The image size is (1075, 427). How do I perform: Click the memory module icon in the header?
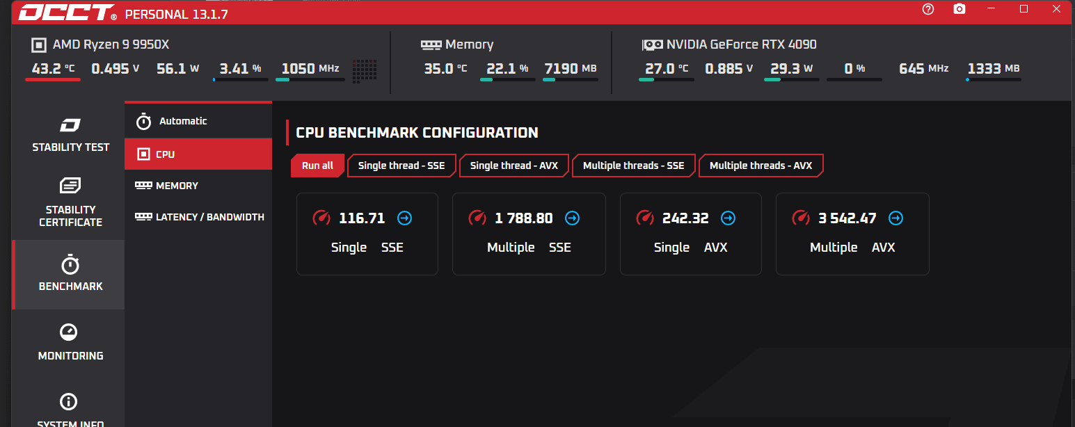tap(431, 45)
